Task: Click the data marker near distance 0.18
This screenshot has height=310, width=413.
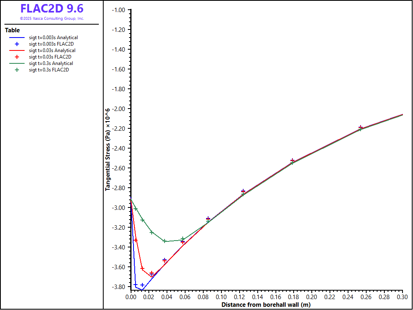Action: [x=292, y=161]
